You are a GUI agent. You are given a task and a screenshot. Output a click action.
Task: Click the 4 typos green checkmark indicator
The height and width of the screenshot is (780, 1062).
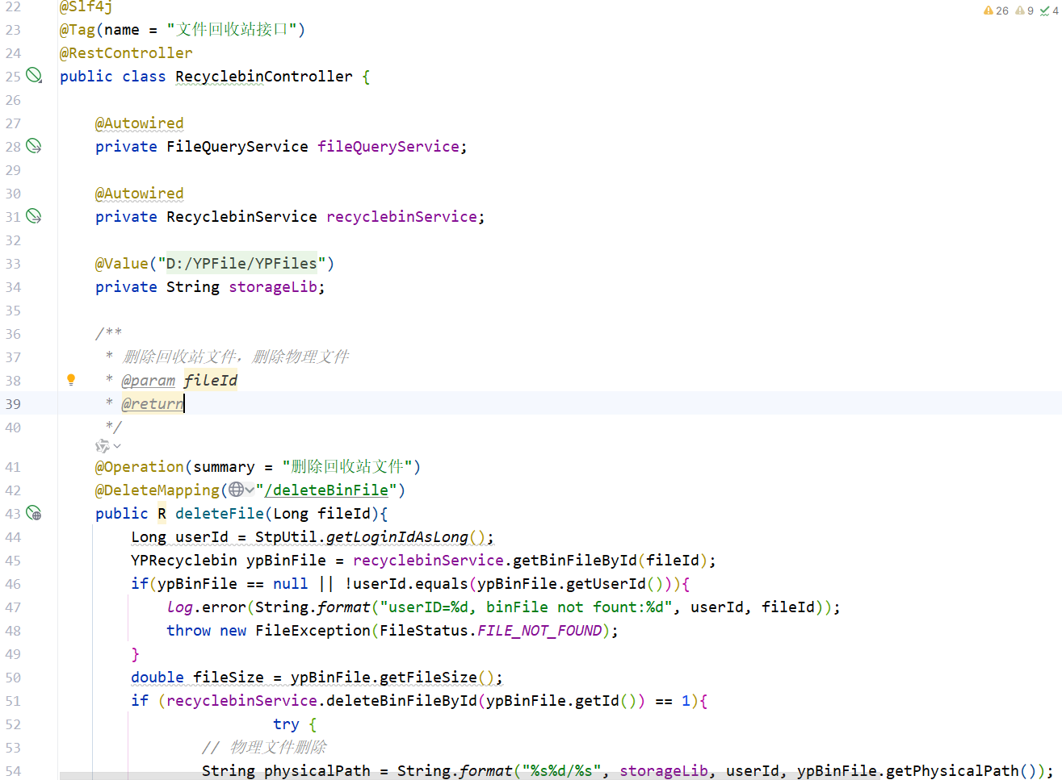(1049, 10)
